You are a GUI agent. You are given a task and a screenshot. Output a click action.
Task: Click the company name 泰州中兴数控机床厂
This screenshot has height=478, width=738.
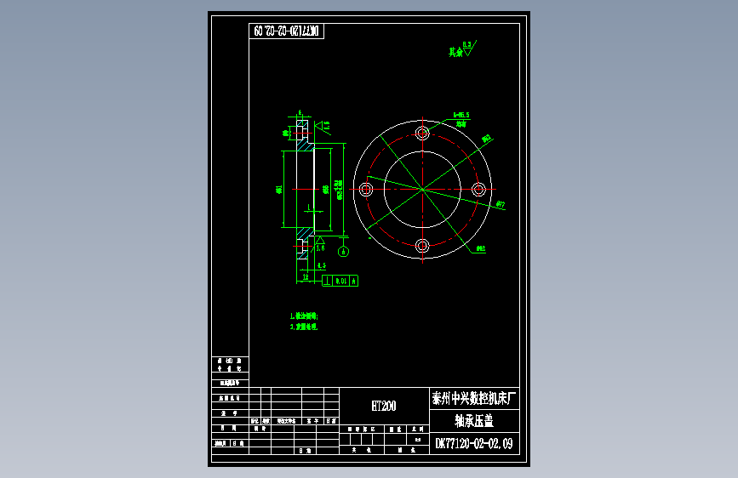pyautogui.click(x=474, y=399)
